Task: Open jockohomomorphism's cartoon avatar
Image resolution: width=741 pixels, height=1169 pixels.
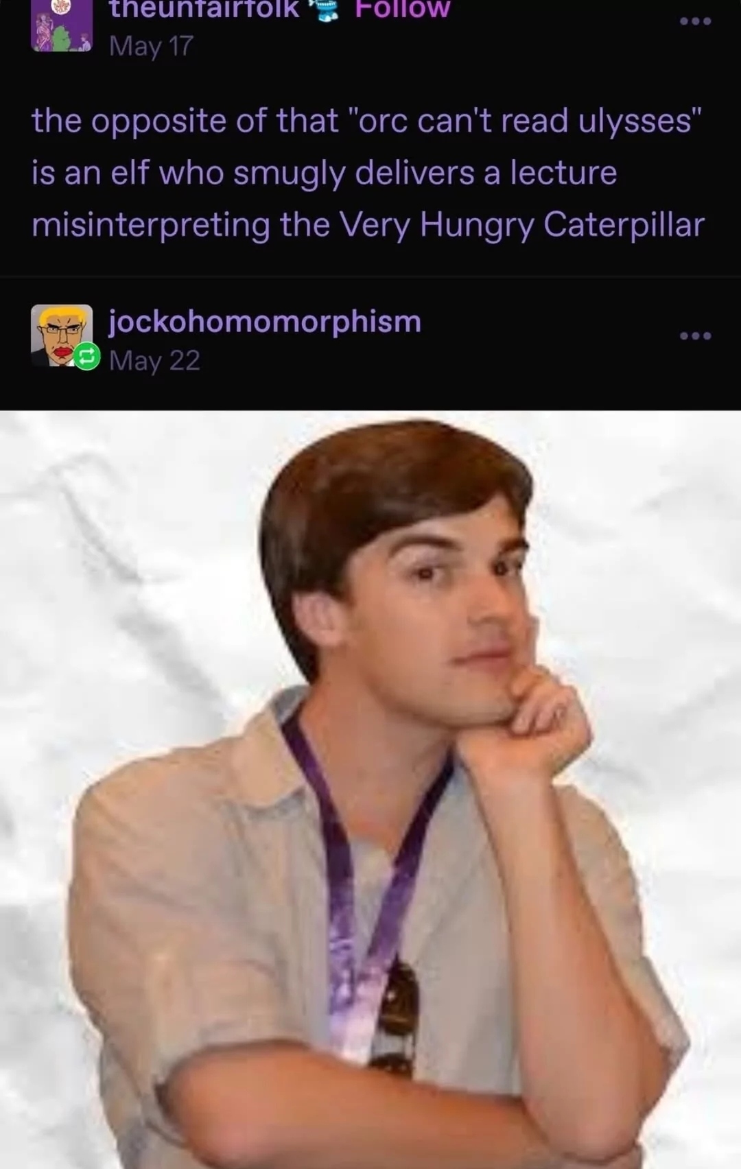Action: tap(62, 335)
